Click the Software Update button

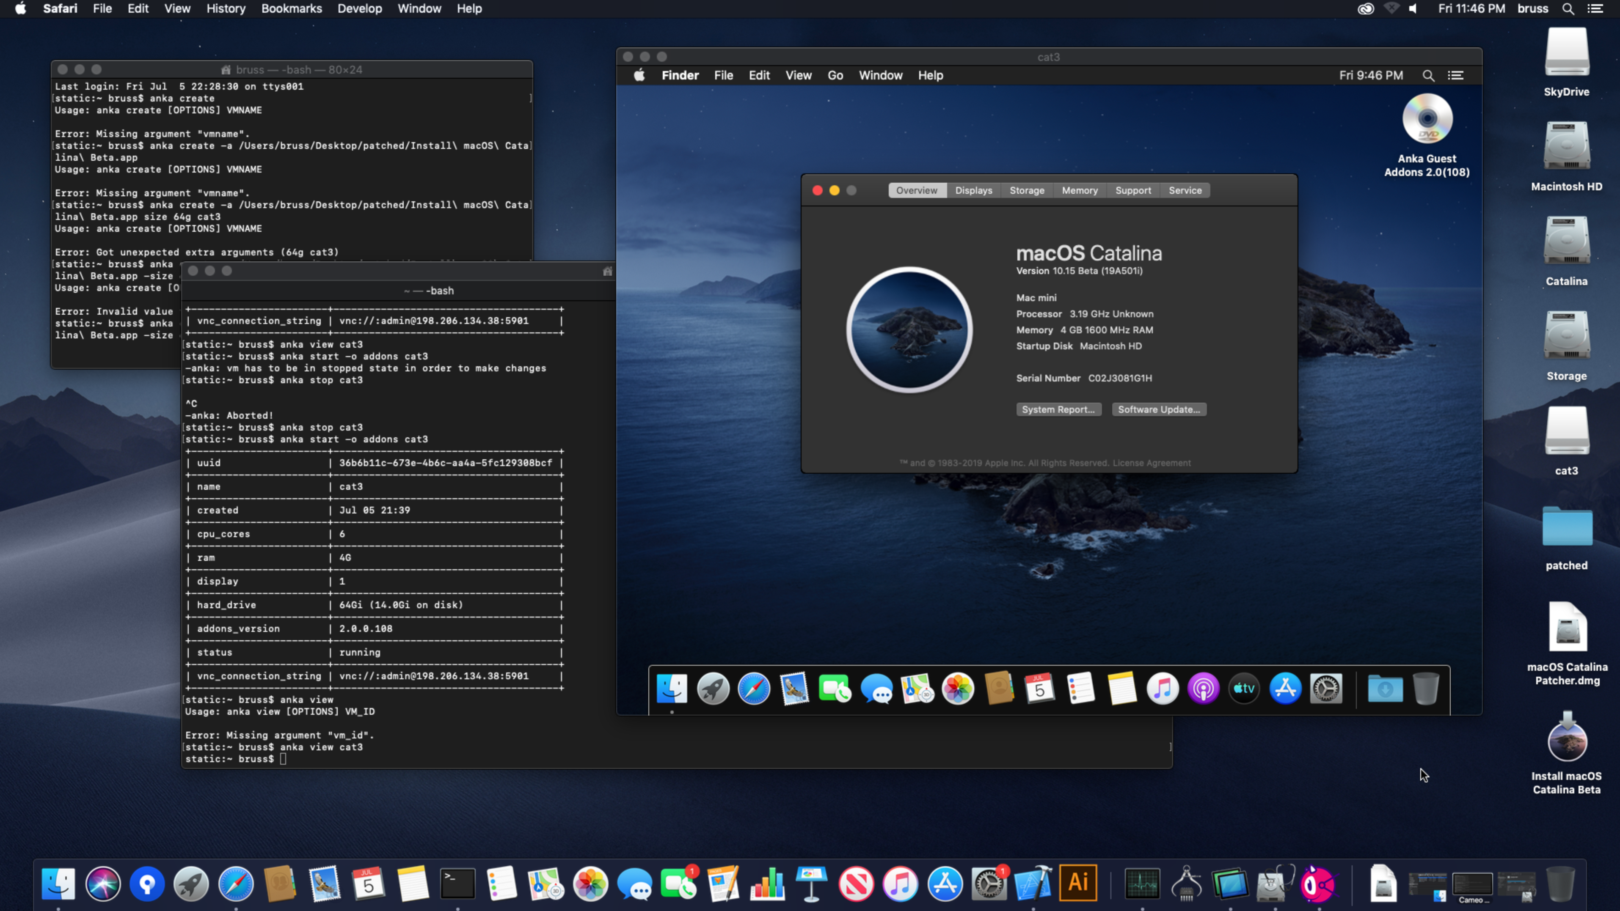(x=1158, y=409)
